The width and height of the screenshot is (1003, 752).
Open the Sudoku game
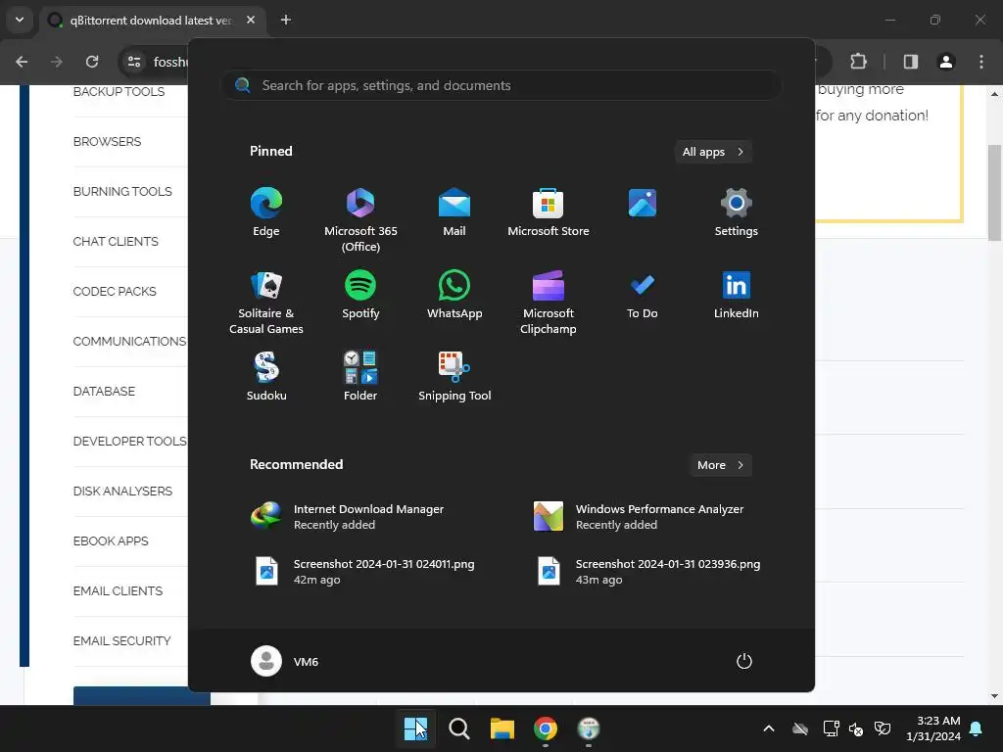click(x=266, y=376)
